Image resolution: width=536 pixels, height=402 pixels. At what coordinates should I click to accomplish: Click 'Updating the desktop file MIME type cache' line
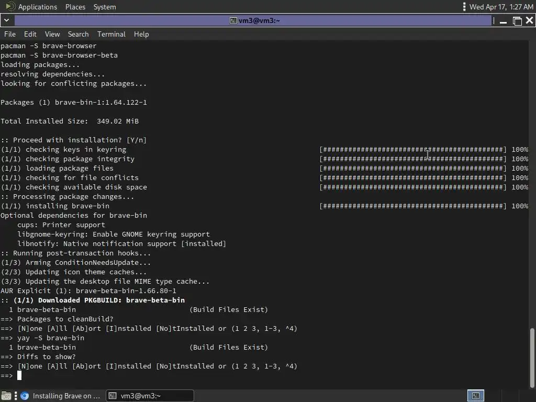click(105, 281)
